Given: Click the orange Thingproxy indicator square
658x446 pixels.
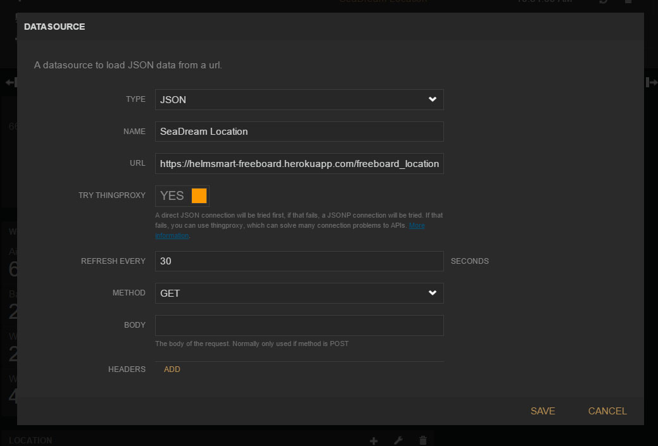Looking at the screenshot, I should click(x=199, y=195).
